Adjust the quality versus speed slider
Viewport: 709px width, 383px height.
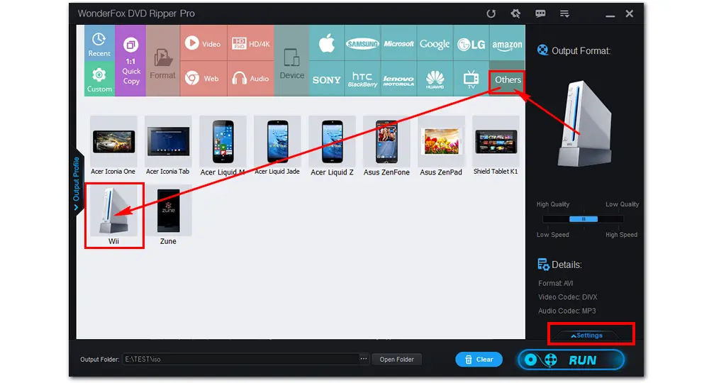coord(584,219)
